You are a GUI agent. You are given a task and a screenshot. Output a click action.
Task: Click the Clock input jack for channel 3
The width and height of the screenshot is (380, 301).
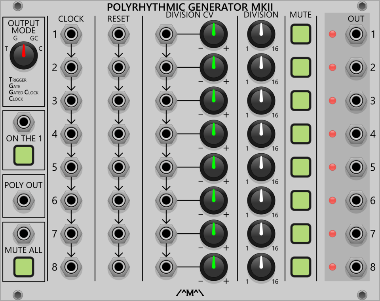coord(71,101)
